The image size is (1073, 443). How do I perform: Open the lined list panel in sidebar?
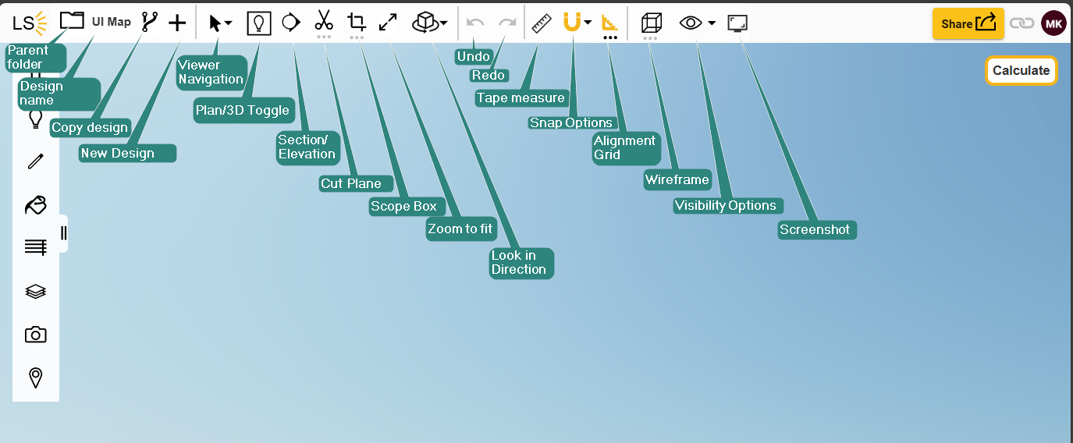(x=35, y=248)
